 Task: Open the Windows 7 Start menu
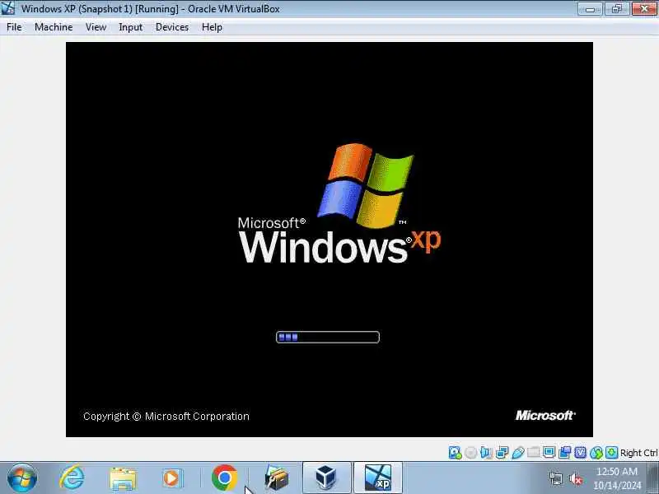click(22, 478)
